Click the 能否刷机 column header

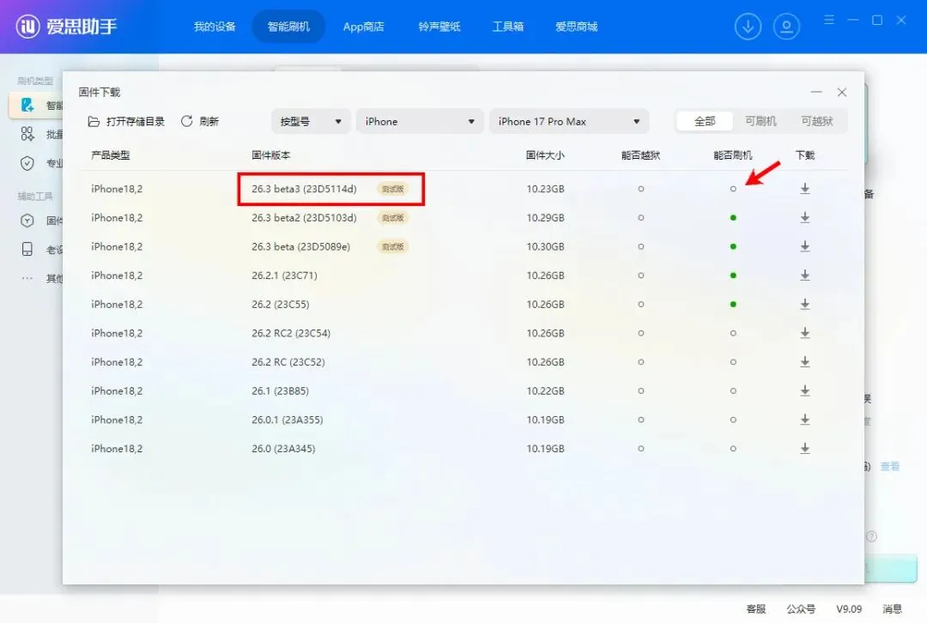tap(732, 154)
